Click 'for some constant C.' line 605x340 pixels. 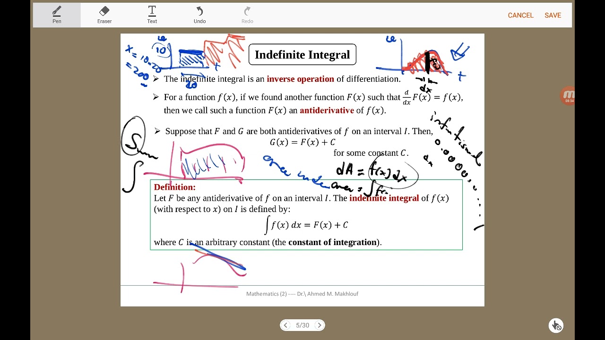[371, 153]
